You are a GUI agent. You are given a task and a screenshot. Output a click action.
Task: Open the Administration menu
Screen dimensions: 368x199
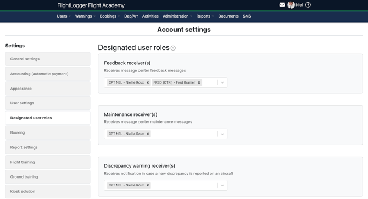pos(177,16)
